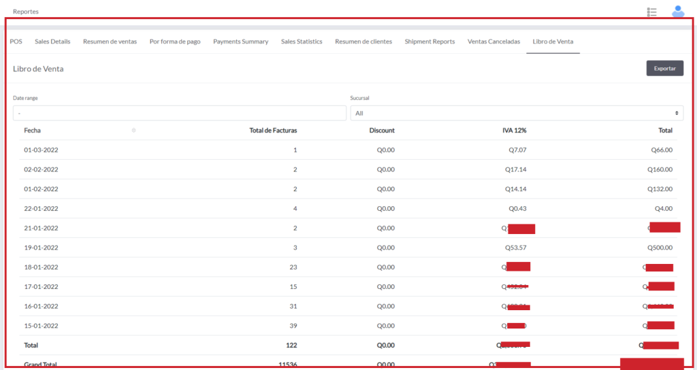This screenshot has width=697, height=370.
Task: Show the Ventas Canceladas tab
Action: (493, 41)
